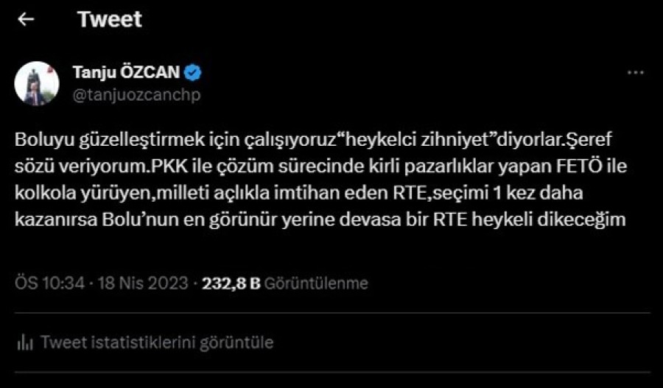Click the 18 Nis 2023 date
This screenshot has width=663, height=388.
tap(143, 283)
